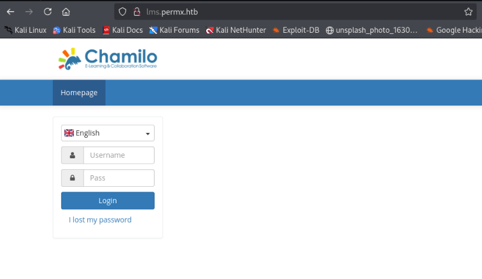Reload the page with the refresh icon

48,12
